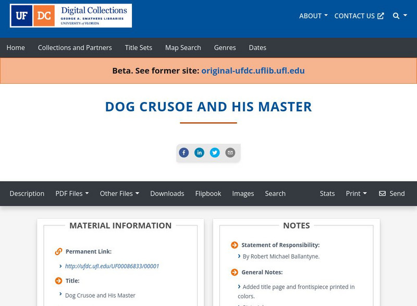Viewport: 417px width, 306px height.
Task: Share the page via Twitter
Action: point(215,152)
